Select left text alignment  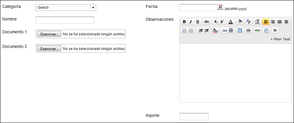pos(266,22)
